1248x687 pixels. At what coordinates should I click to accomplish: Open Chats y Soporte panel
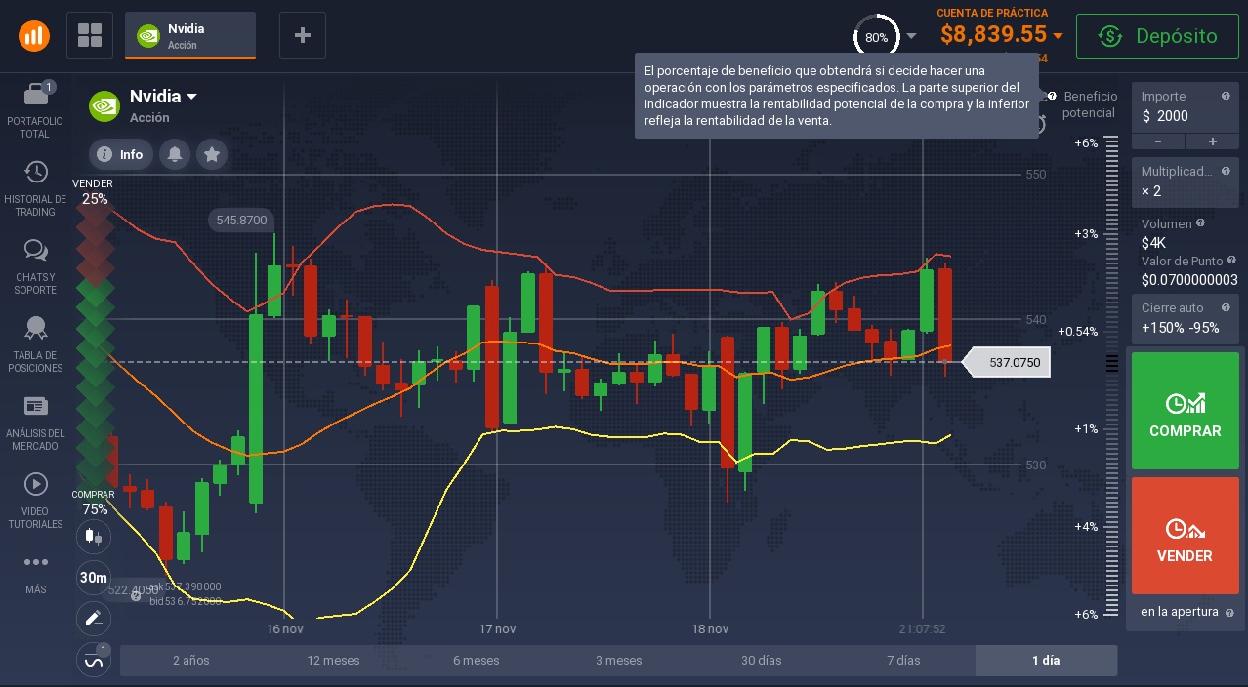tap(35, 266)
